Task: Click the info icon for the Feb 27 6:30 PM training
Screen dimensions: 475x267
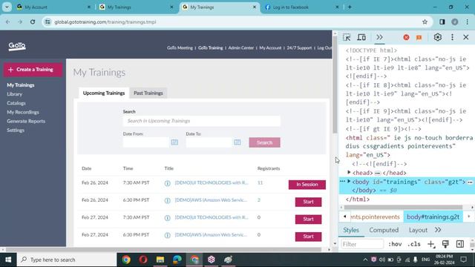Action: 167,235
